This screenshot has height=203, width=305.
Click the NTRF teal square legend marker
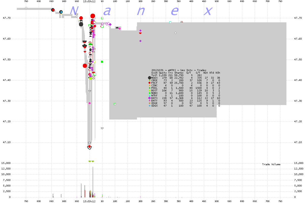point(149,95)
